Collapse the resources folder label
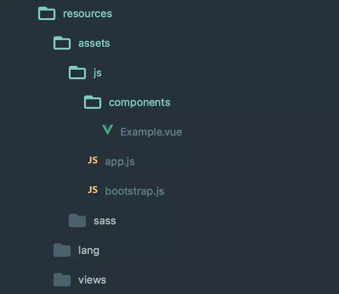The height and width of the screenshot is (294, 339). point(87,13)
